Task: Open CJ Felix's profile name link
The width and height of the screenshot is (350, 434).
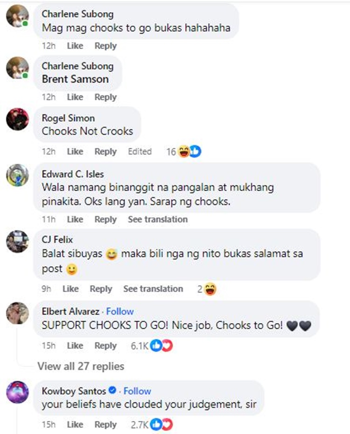Action: (57, 240)
